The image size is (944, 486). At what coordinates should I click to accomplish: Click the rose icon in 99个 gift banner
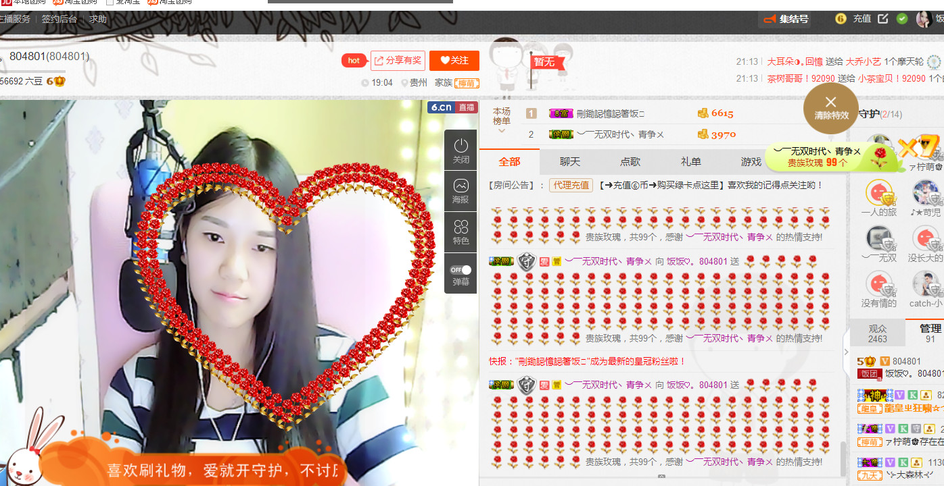tap(878, 157)
